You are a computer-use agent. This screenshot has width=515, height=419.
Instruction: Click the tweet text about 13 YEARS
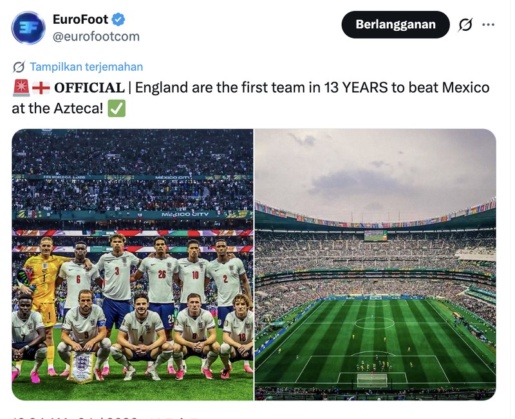click(250, 98)
